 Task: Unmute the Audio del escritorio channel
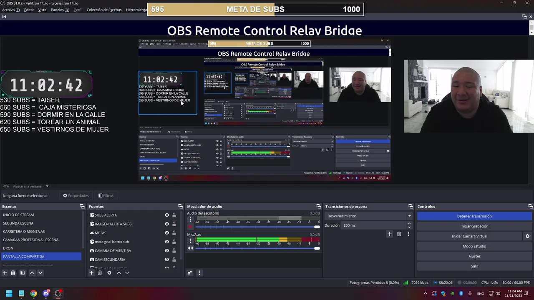tap(191, 227)
